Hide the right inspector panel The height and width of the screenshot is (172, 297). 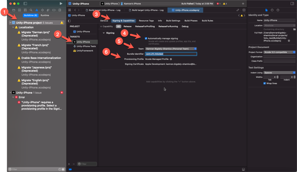[292, 3]
